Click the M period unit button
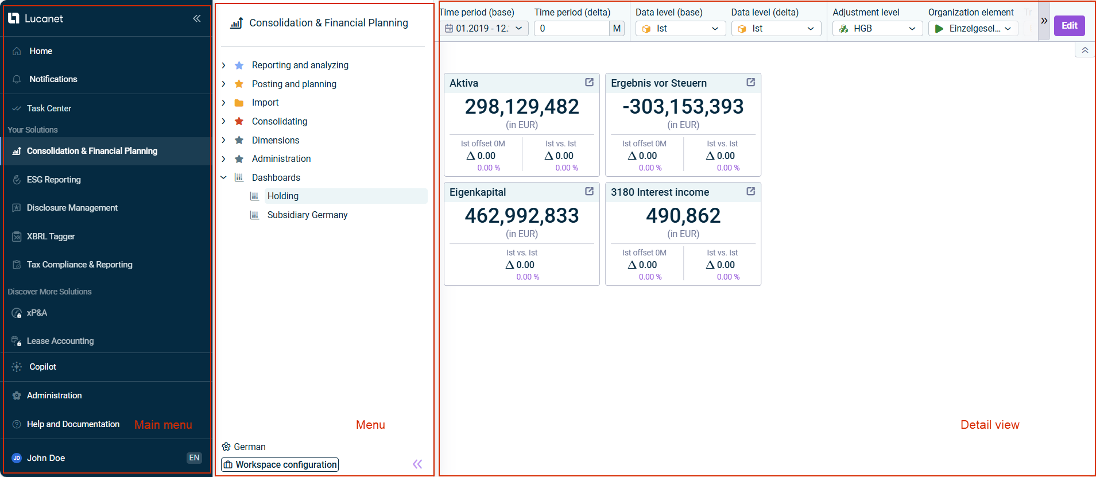Image resolution: width=1096 pixels, height=477 pixels. [617, 28]
